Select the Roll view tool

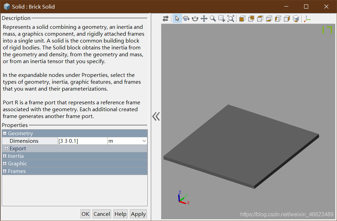[x=195, y=19]
